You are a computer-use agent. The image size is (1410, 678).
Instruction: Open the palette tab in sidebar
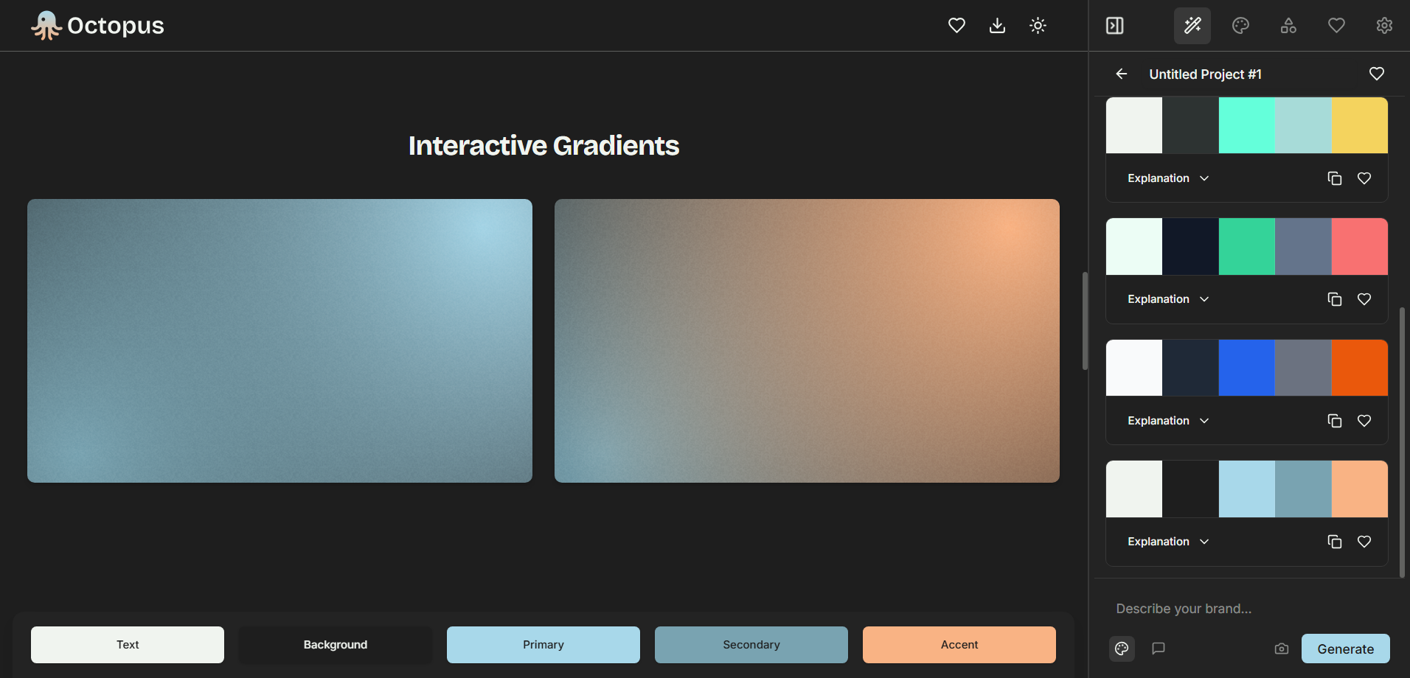click(x=1240, y=26)
